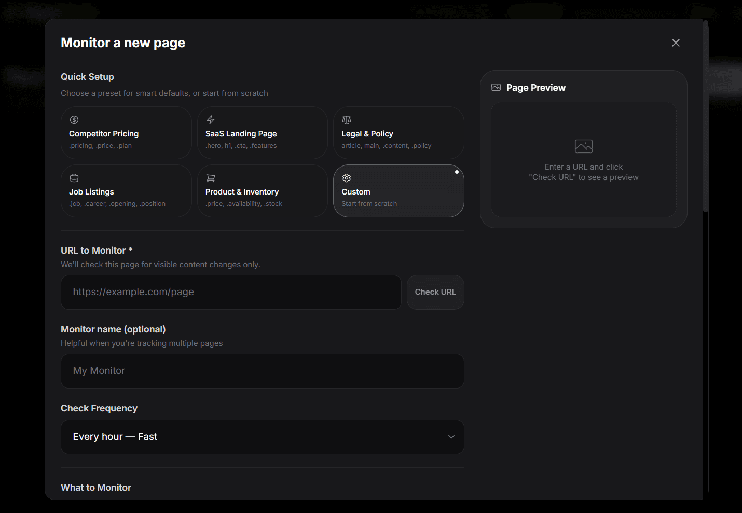
Task: Click the picture placeholder icon in the preview area
Action: (x=583, y=146)
